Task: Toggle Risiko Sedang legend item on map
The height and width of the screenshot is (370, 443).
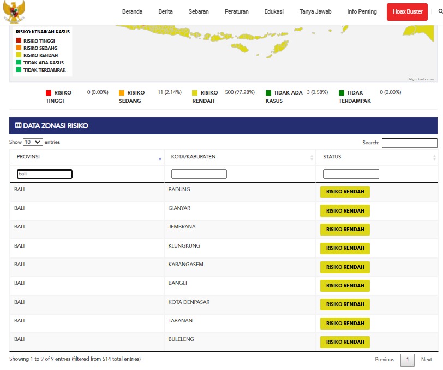Action: 40,48
